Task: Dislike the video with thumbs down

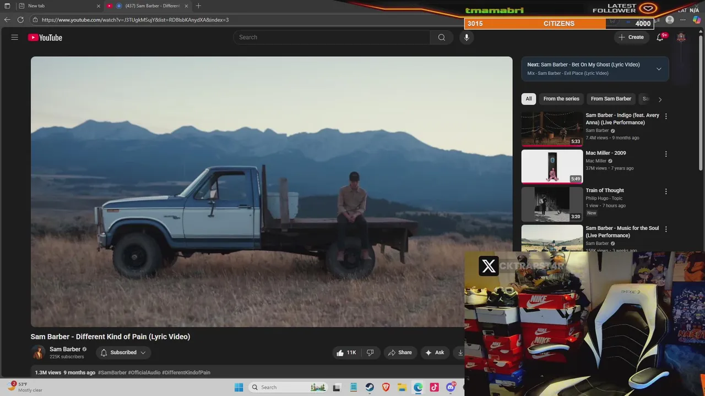Action: 370,353
